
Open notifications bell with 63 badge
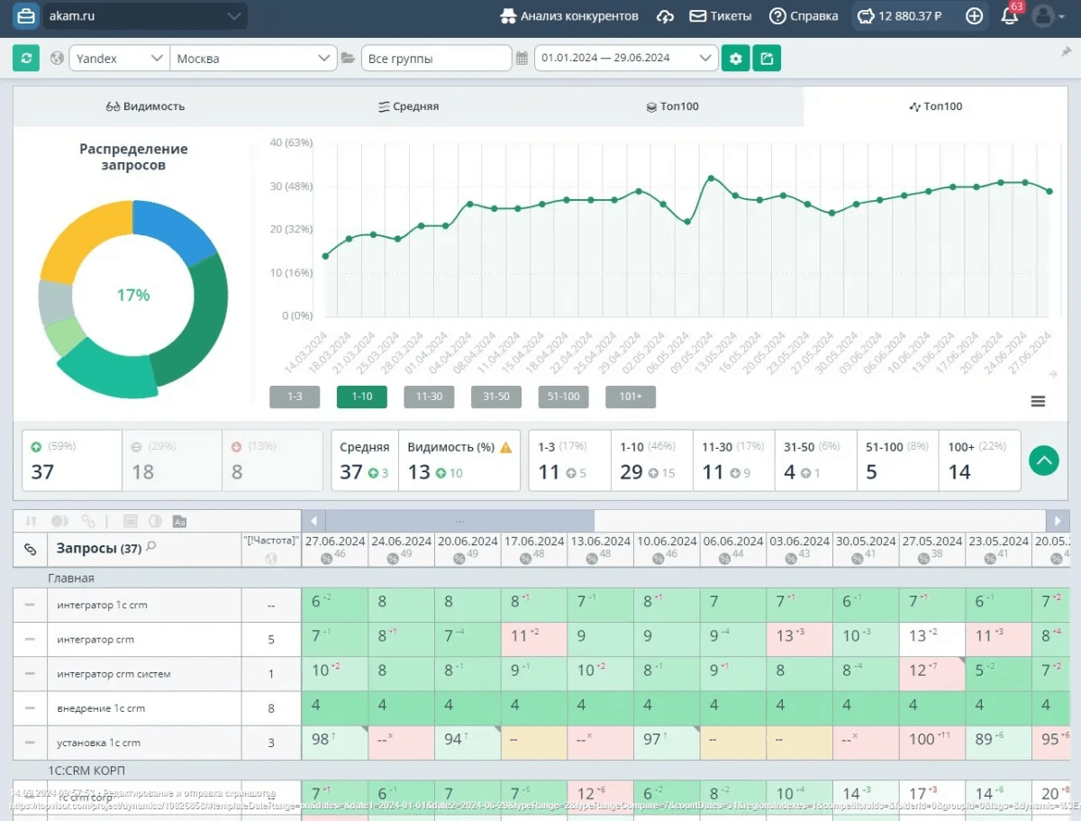click(x=1010, y=16)
